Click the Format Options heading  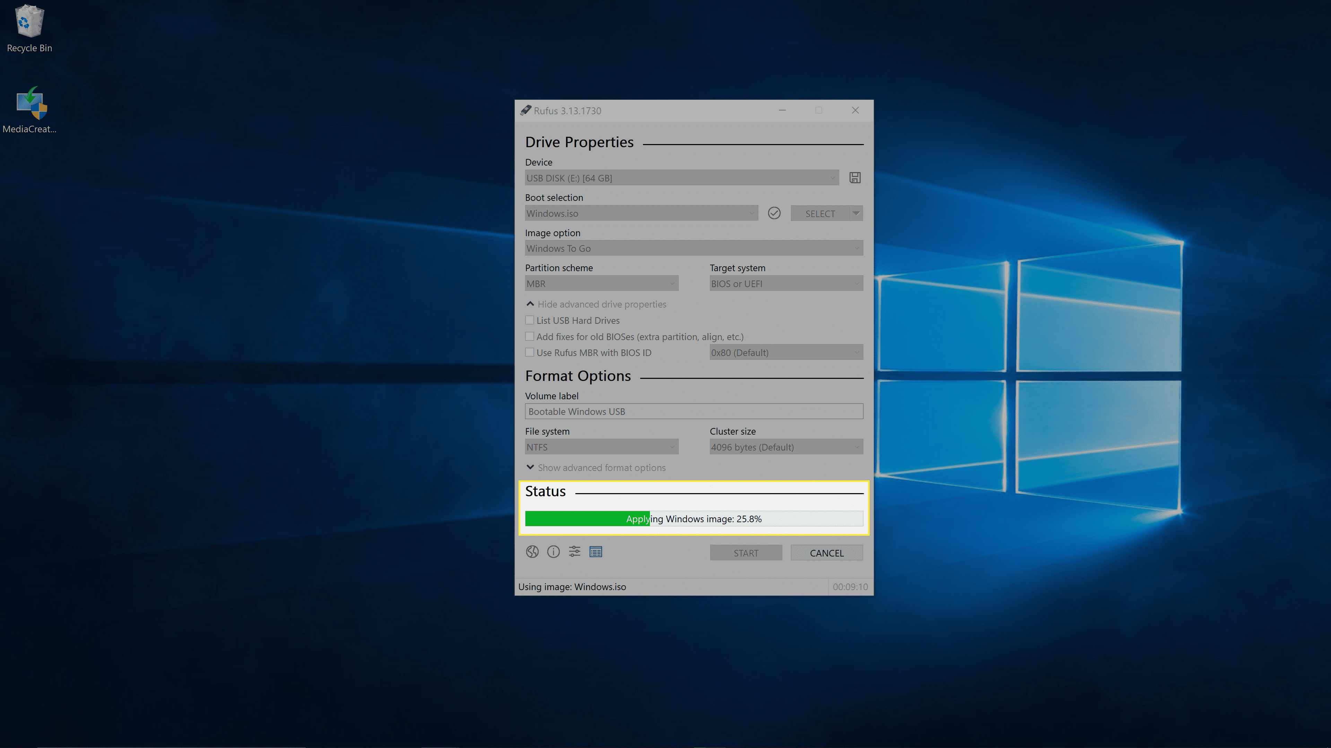pyautogui.click(x=578, y=376)
